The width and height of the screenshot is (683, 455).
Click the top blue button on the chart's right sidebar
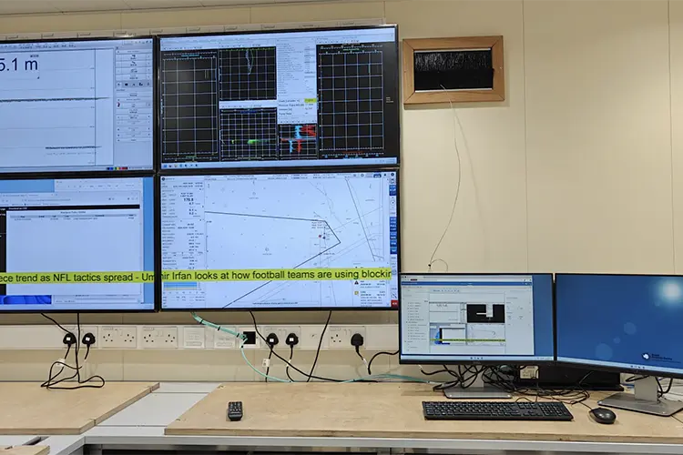[x=392, y=189]
